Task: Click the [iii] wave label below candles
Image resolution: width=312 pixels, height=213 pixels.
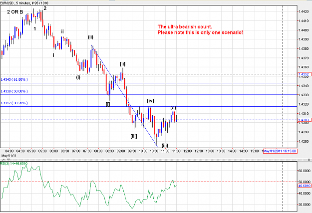Action: point(134,136)
